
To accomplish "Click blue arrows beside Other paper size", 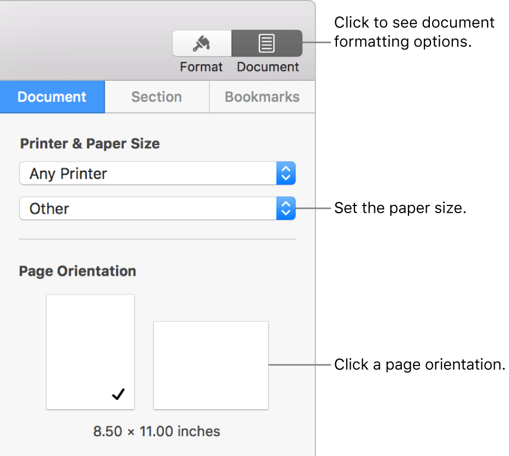I will 286,208.
